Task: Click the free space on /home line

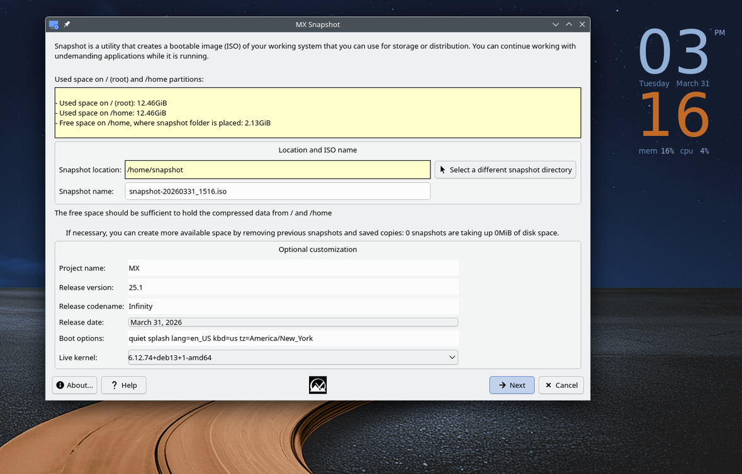Action: pos(163,123)
